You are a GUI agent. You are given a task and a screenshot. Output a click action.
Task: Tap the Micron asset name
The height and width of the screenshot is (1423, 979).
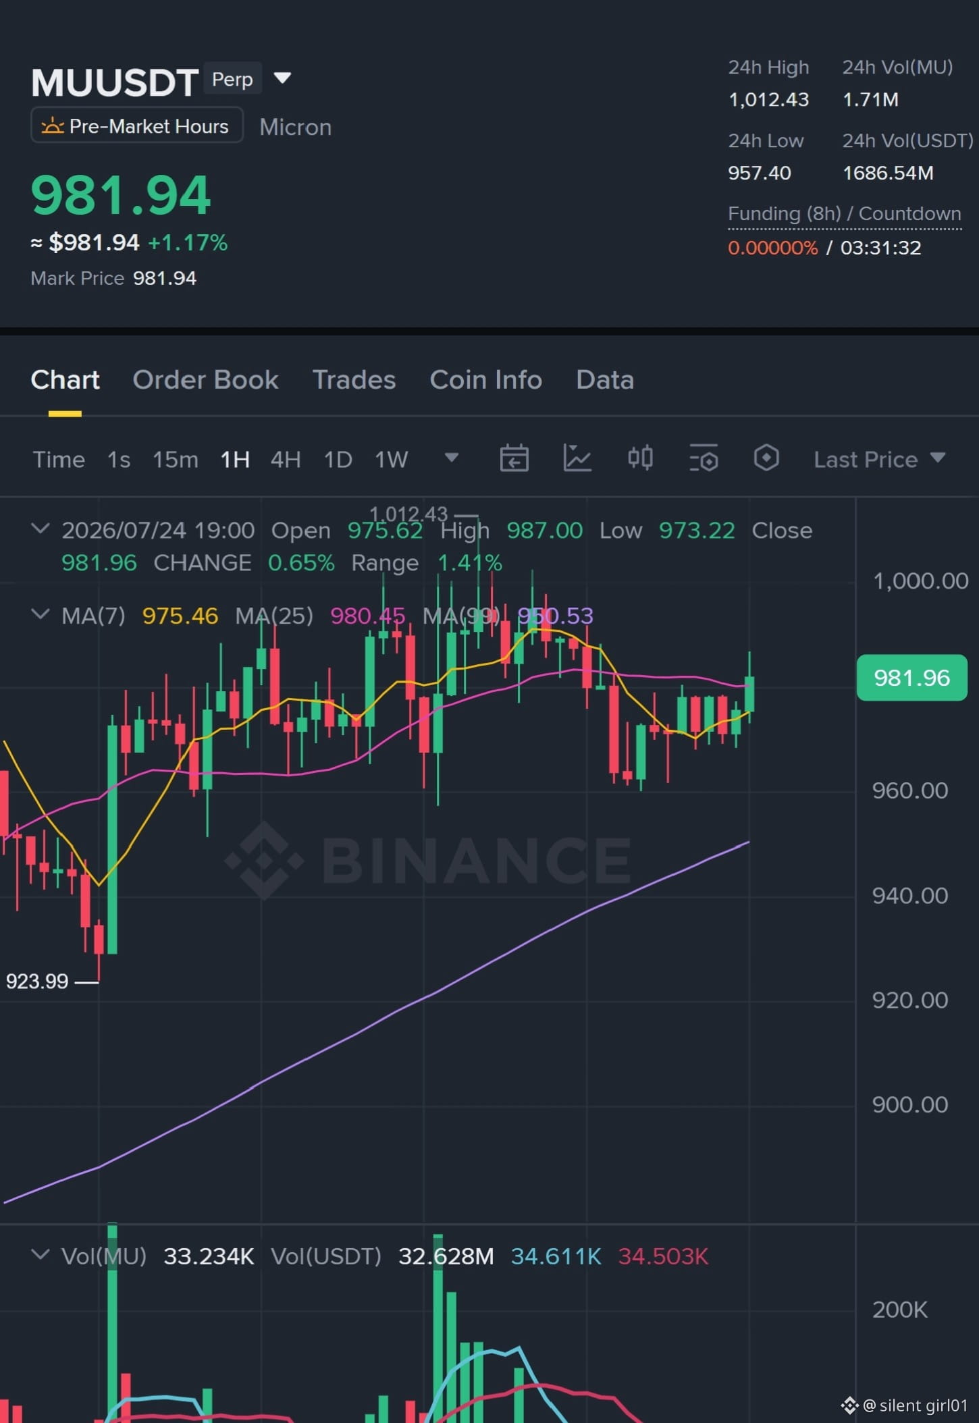click(x=296, y=128)
